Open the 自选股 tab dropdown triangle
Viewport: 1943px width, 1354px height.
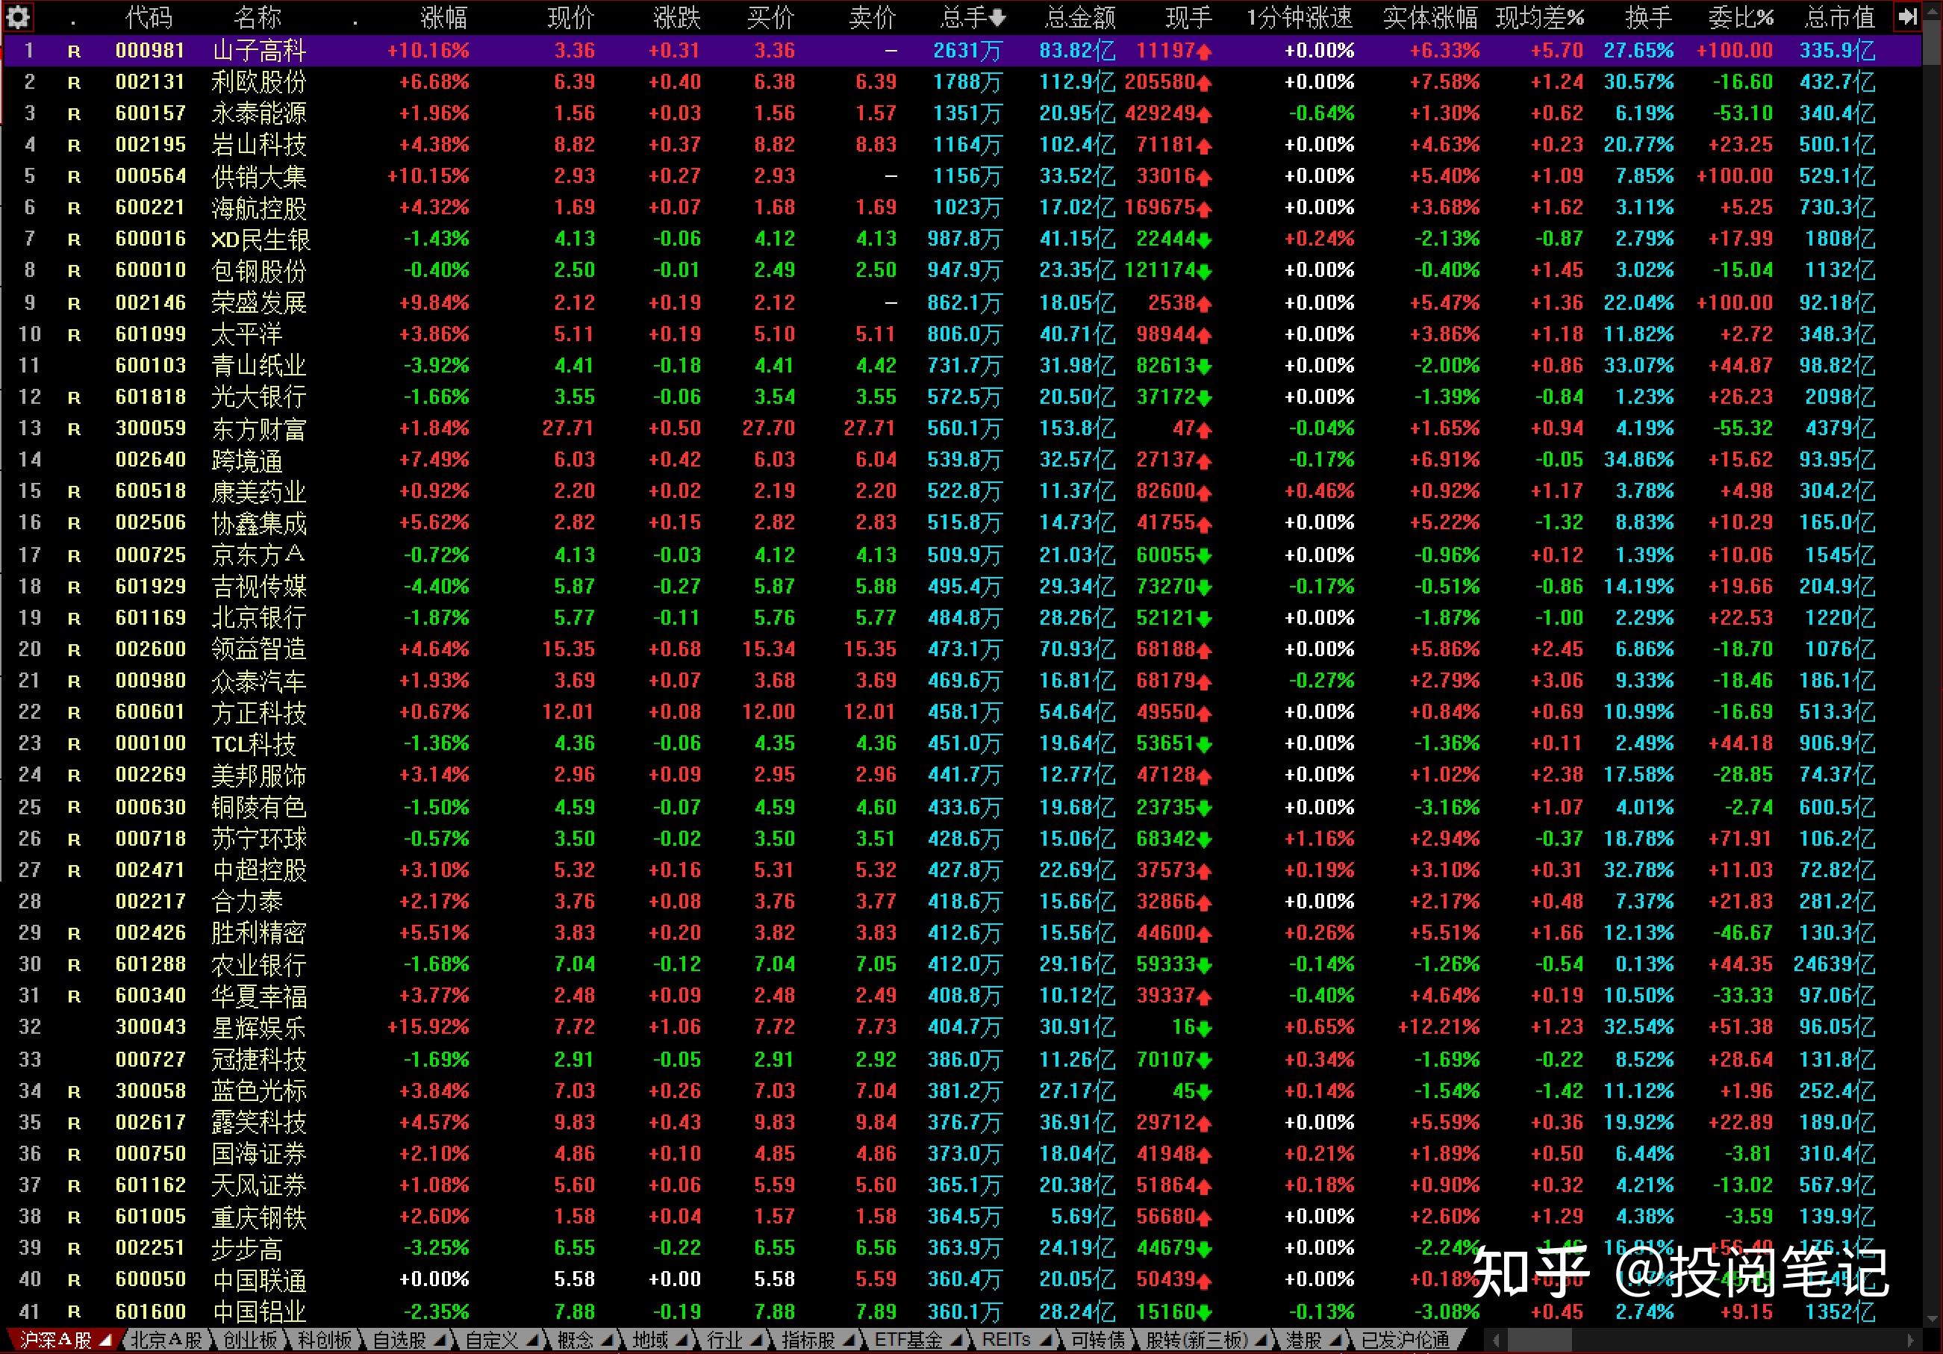point(440,1341)
